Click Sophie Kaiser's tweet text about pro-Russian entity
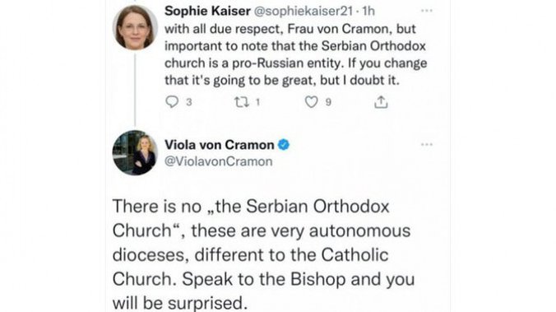Viewport: 556px width, 312px height. (296, 54)
